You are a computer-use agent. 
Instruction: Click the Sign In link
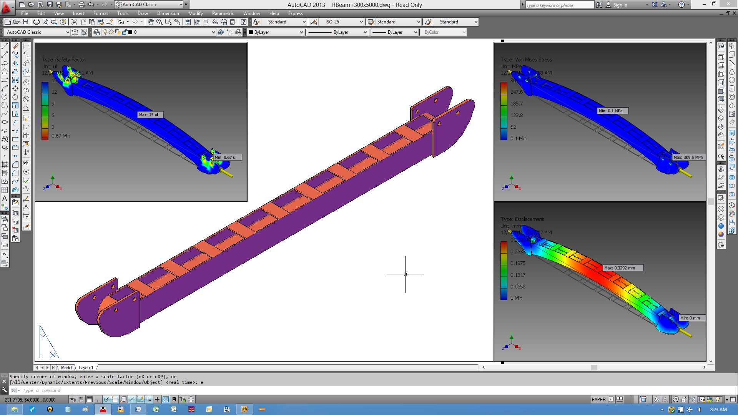tap(620, 5)
